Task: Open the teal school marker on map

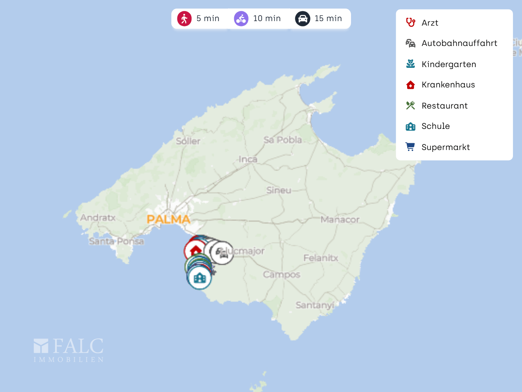Action: click(x=200, y=278)
